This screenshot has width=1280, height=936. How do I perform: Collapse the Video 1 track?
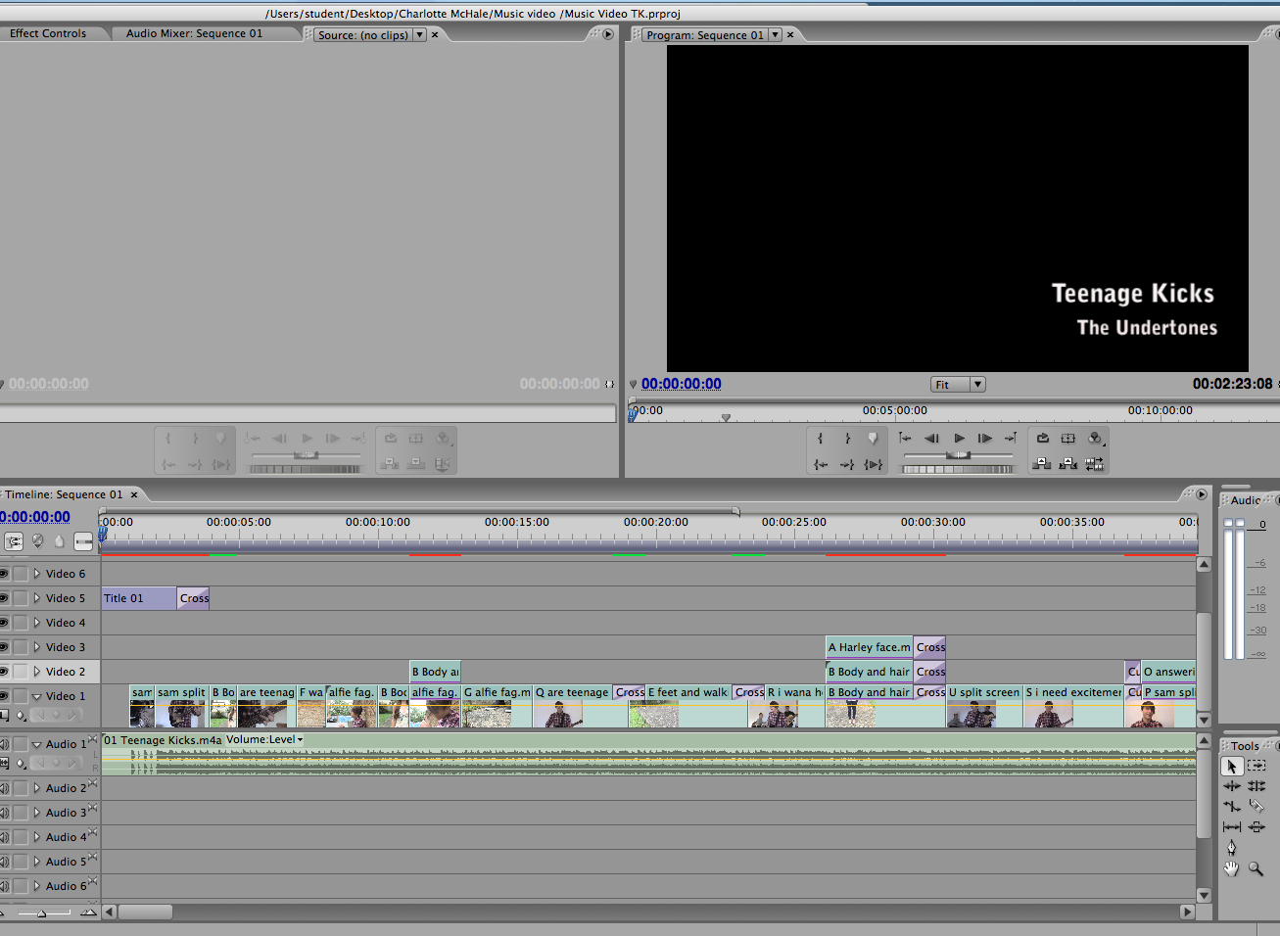coord(37,696)
